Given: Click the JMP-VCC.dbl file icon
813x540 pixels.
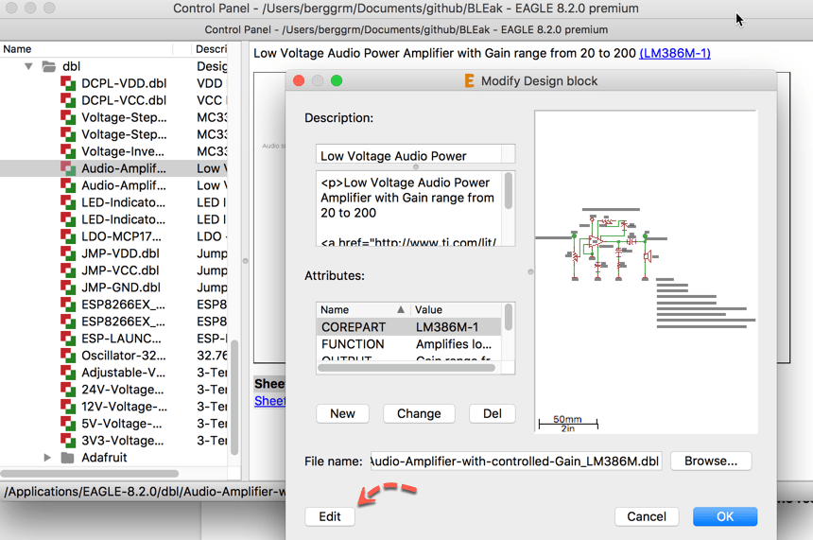Looking at the screenshot, I should [68, 270].
